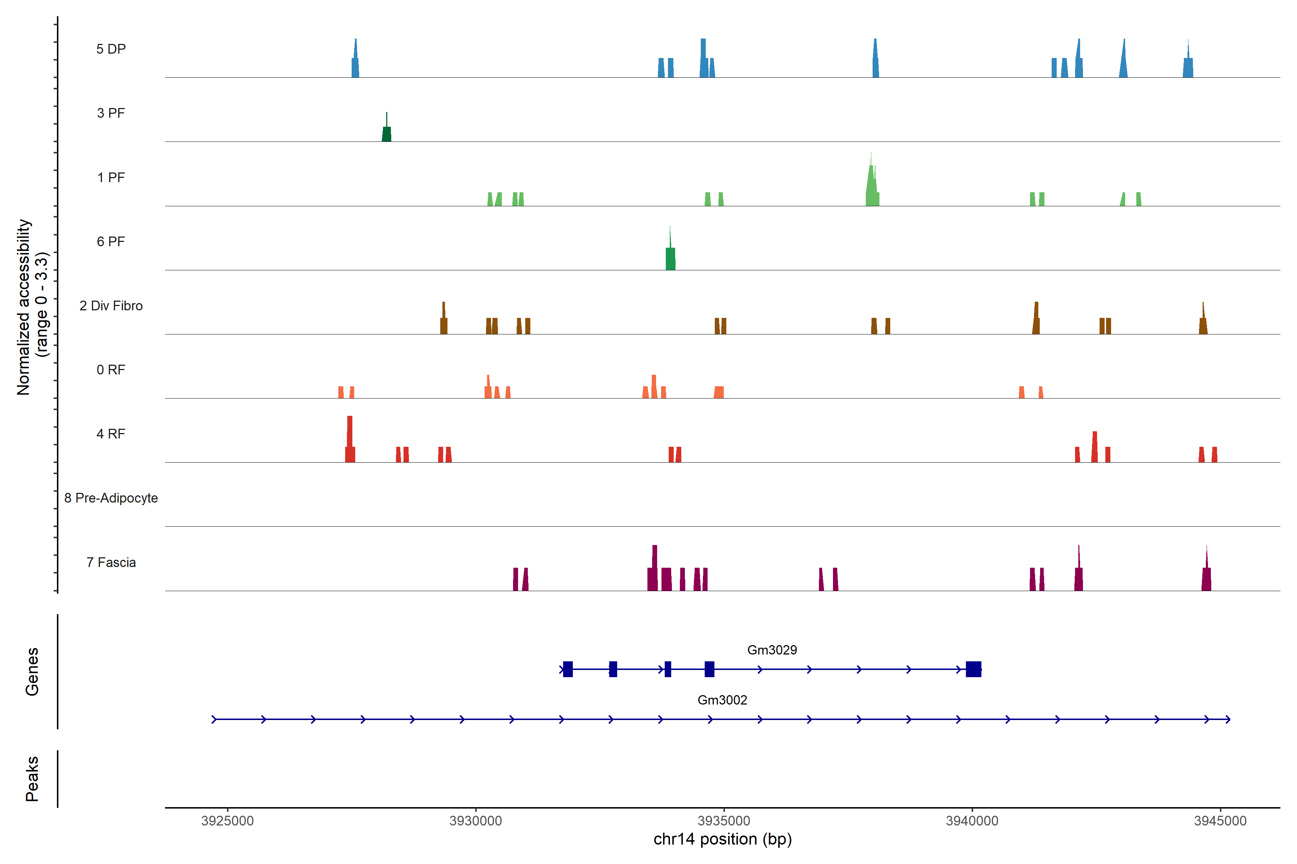Click the 7 Fascia track label

coord(111,563)
